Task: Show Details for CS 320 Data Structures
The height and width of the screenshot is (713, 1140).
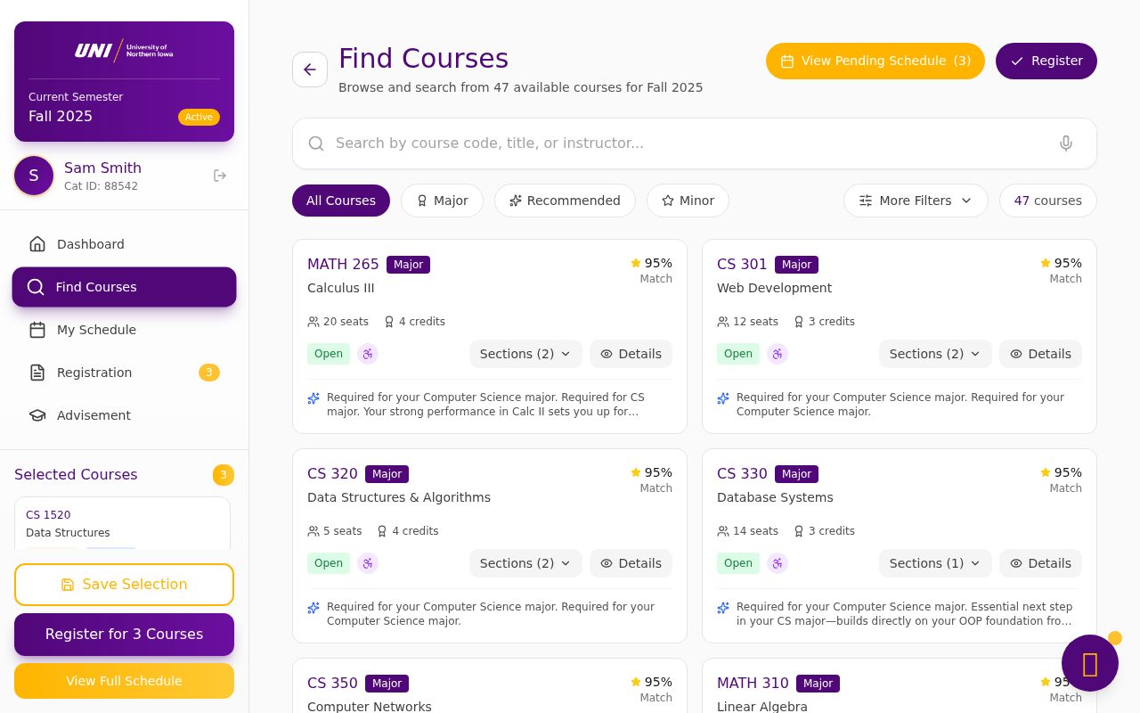Action: [x=631, y=563]
